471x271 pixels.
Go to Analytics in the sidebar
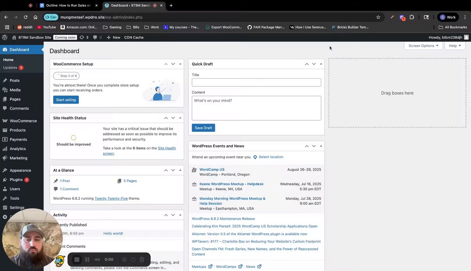point(18,149)
